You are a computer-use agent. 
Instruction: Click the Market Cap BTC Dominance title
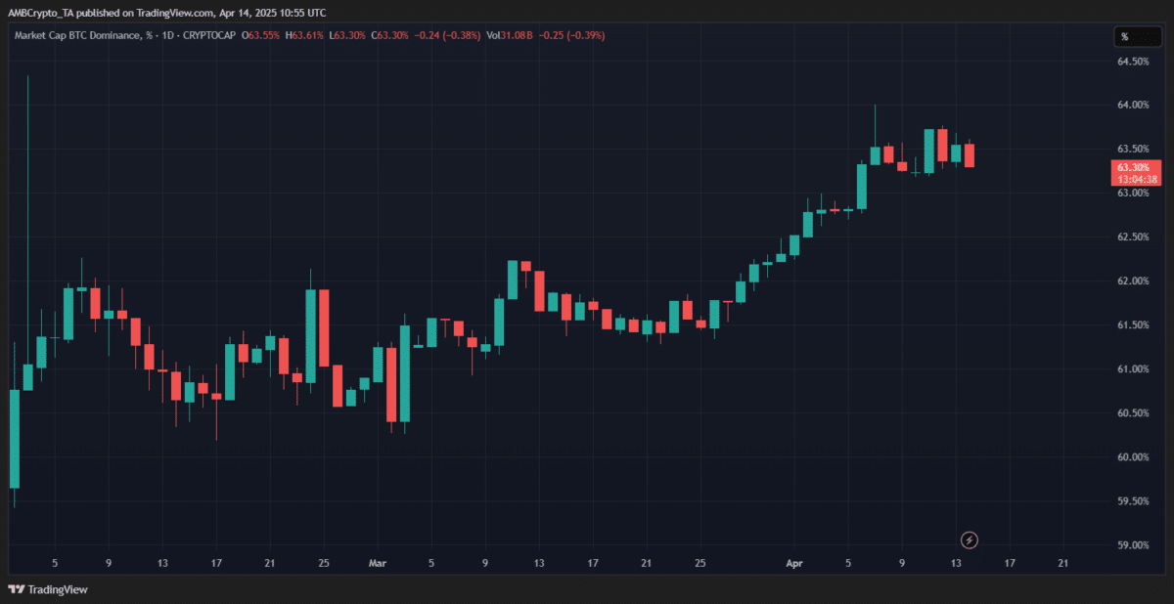click(80, 36)
